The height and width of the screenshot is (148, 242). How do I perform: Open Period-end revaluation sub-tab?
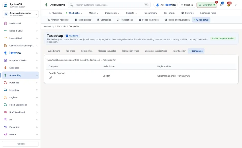[177, 20]
